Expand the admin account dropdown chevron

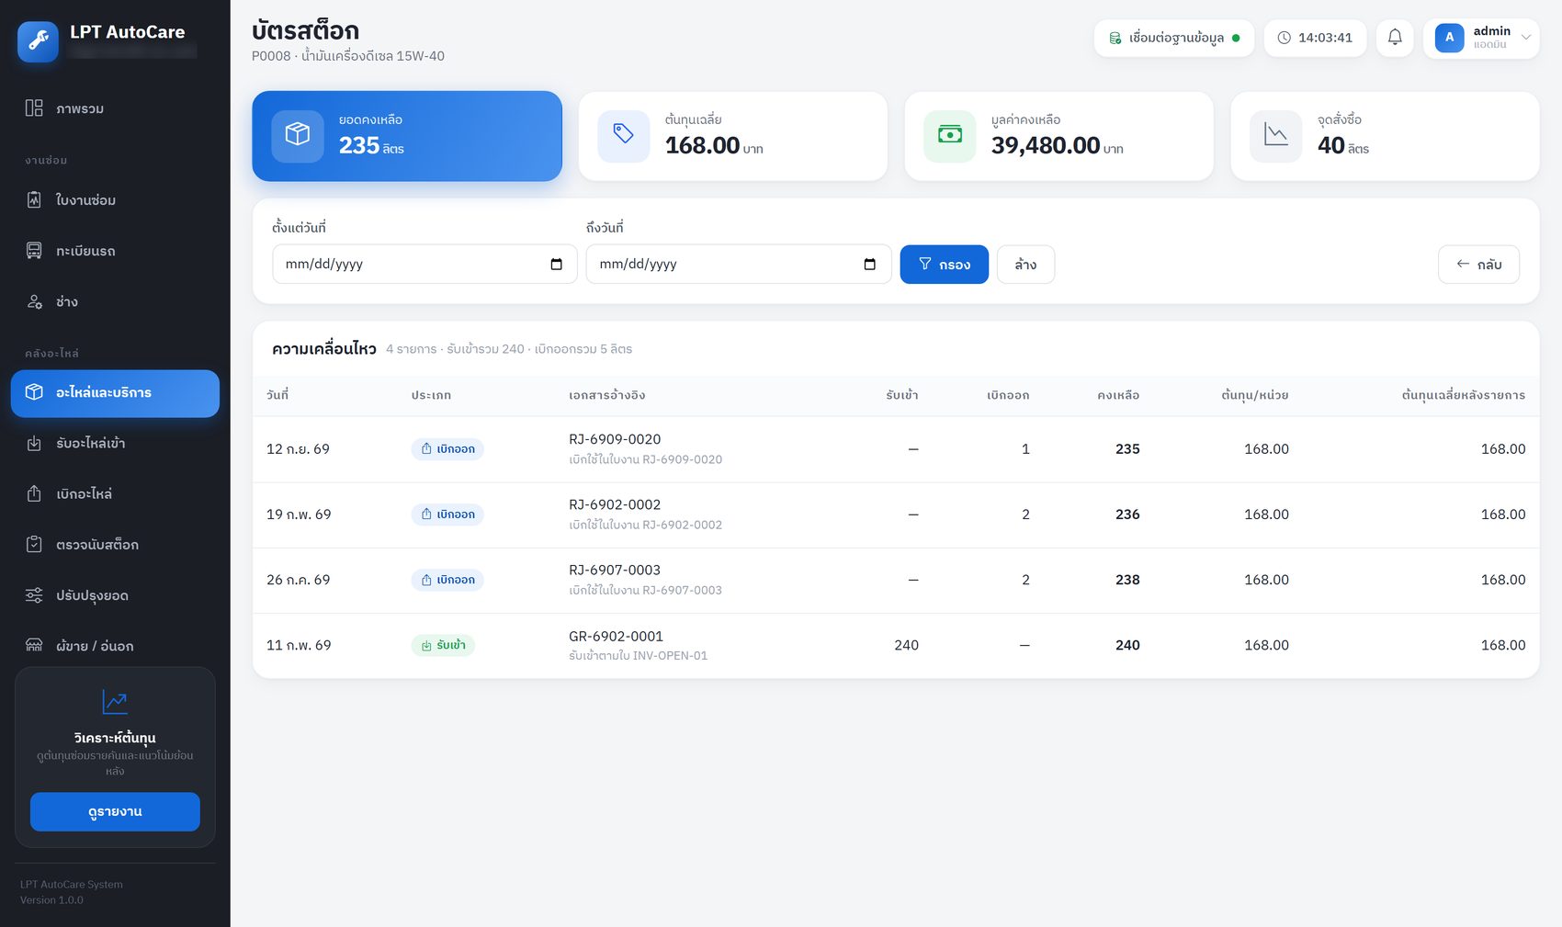pyautogui.click(x=1525, y=38)
